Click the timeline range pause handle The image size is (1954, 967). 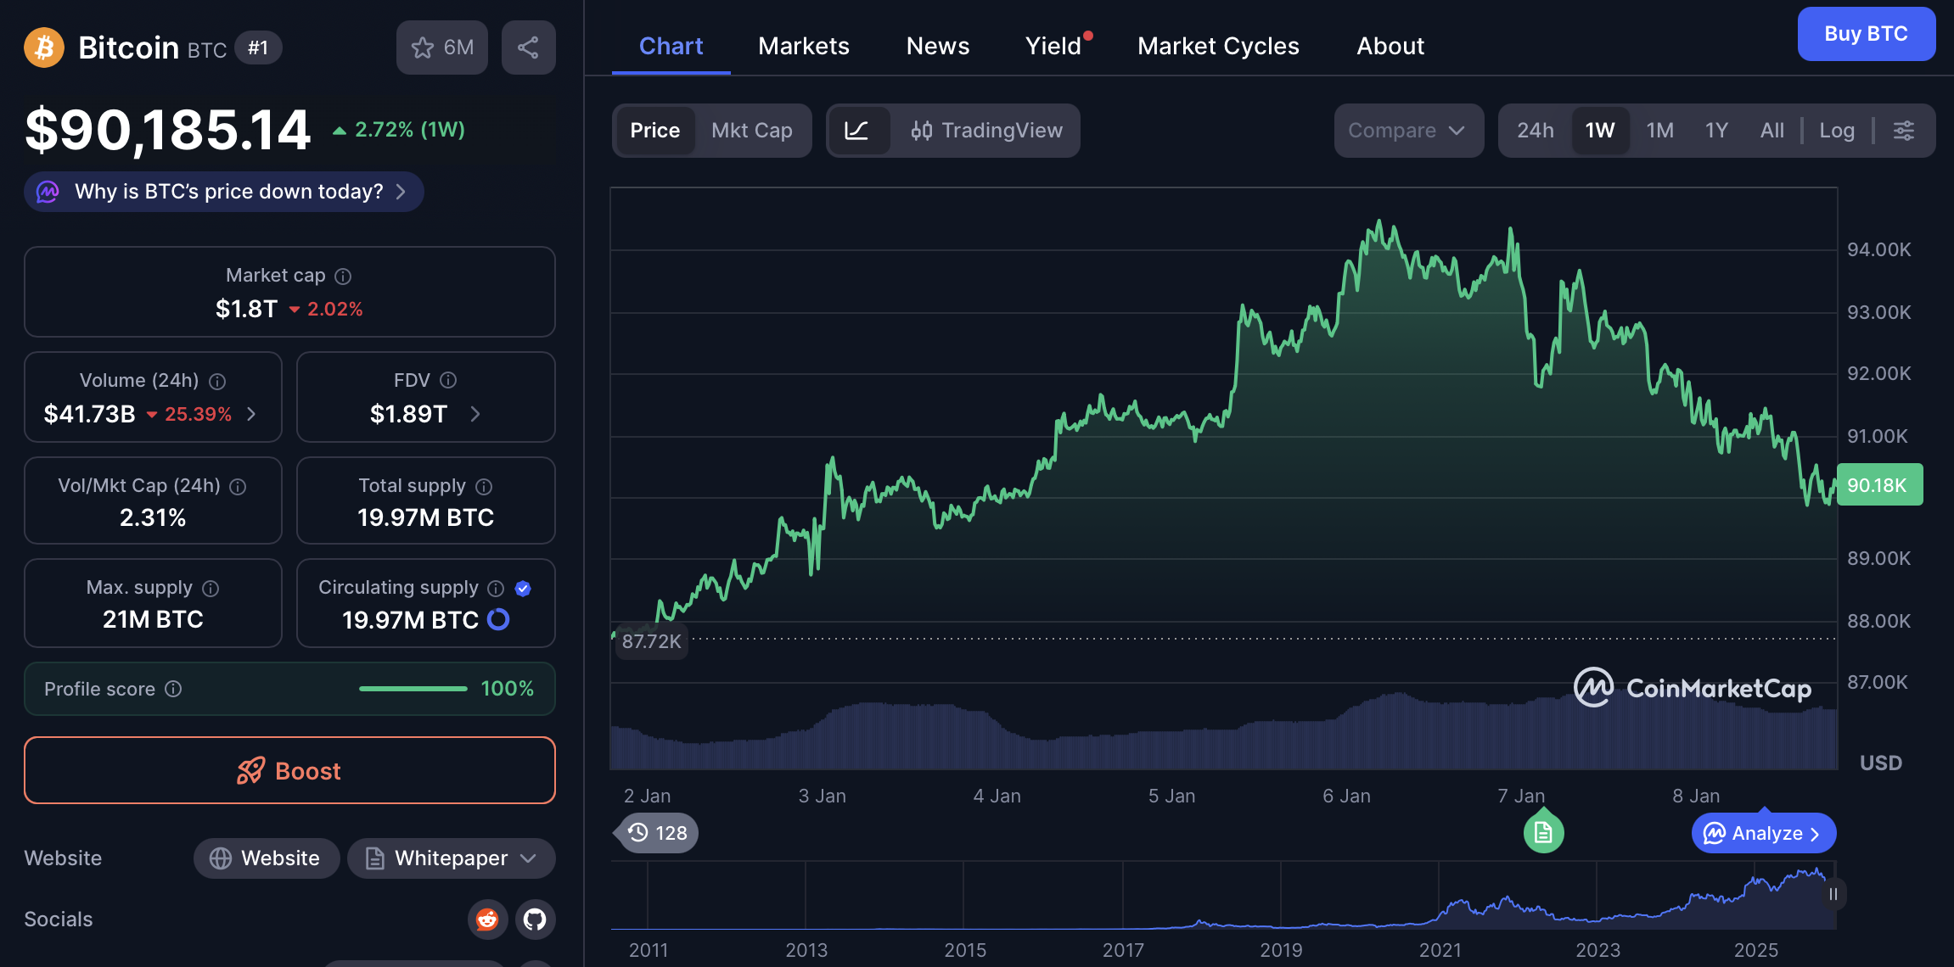[1833, 894]
